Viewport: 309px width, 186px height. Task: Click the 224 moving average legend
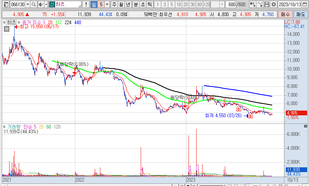[x=68, y=22]
